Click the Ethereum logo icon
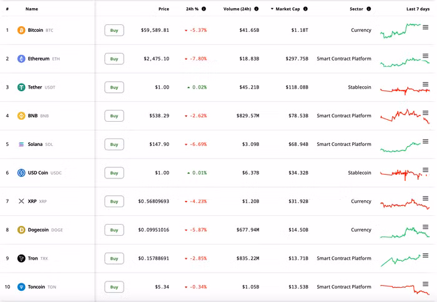The width and height of the screenshot is (437, 302). tap(21, 59)
